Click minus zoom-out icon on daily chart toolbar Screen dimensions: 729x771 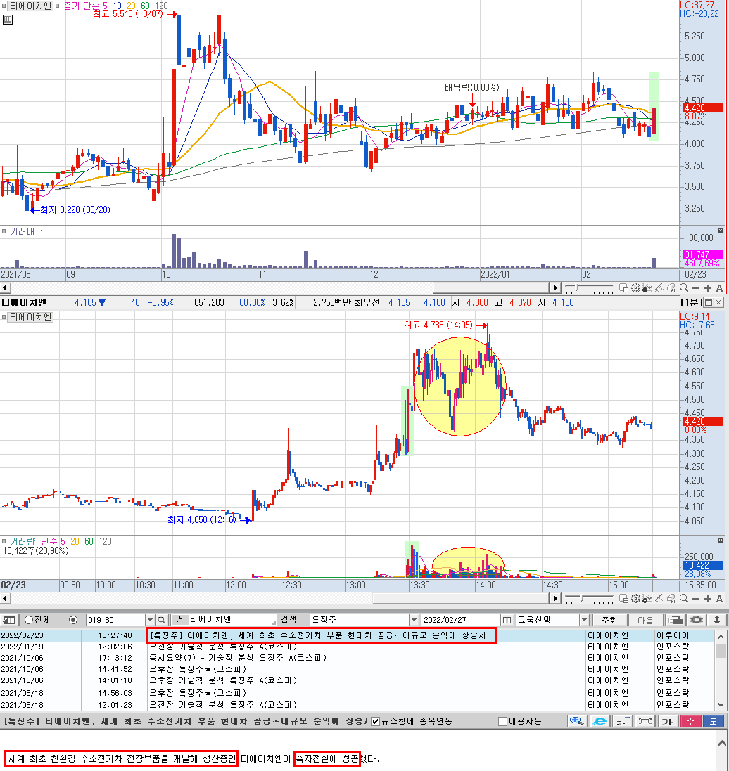pyautogui.click(x=695, y=288)
